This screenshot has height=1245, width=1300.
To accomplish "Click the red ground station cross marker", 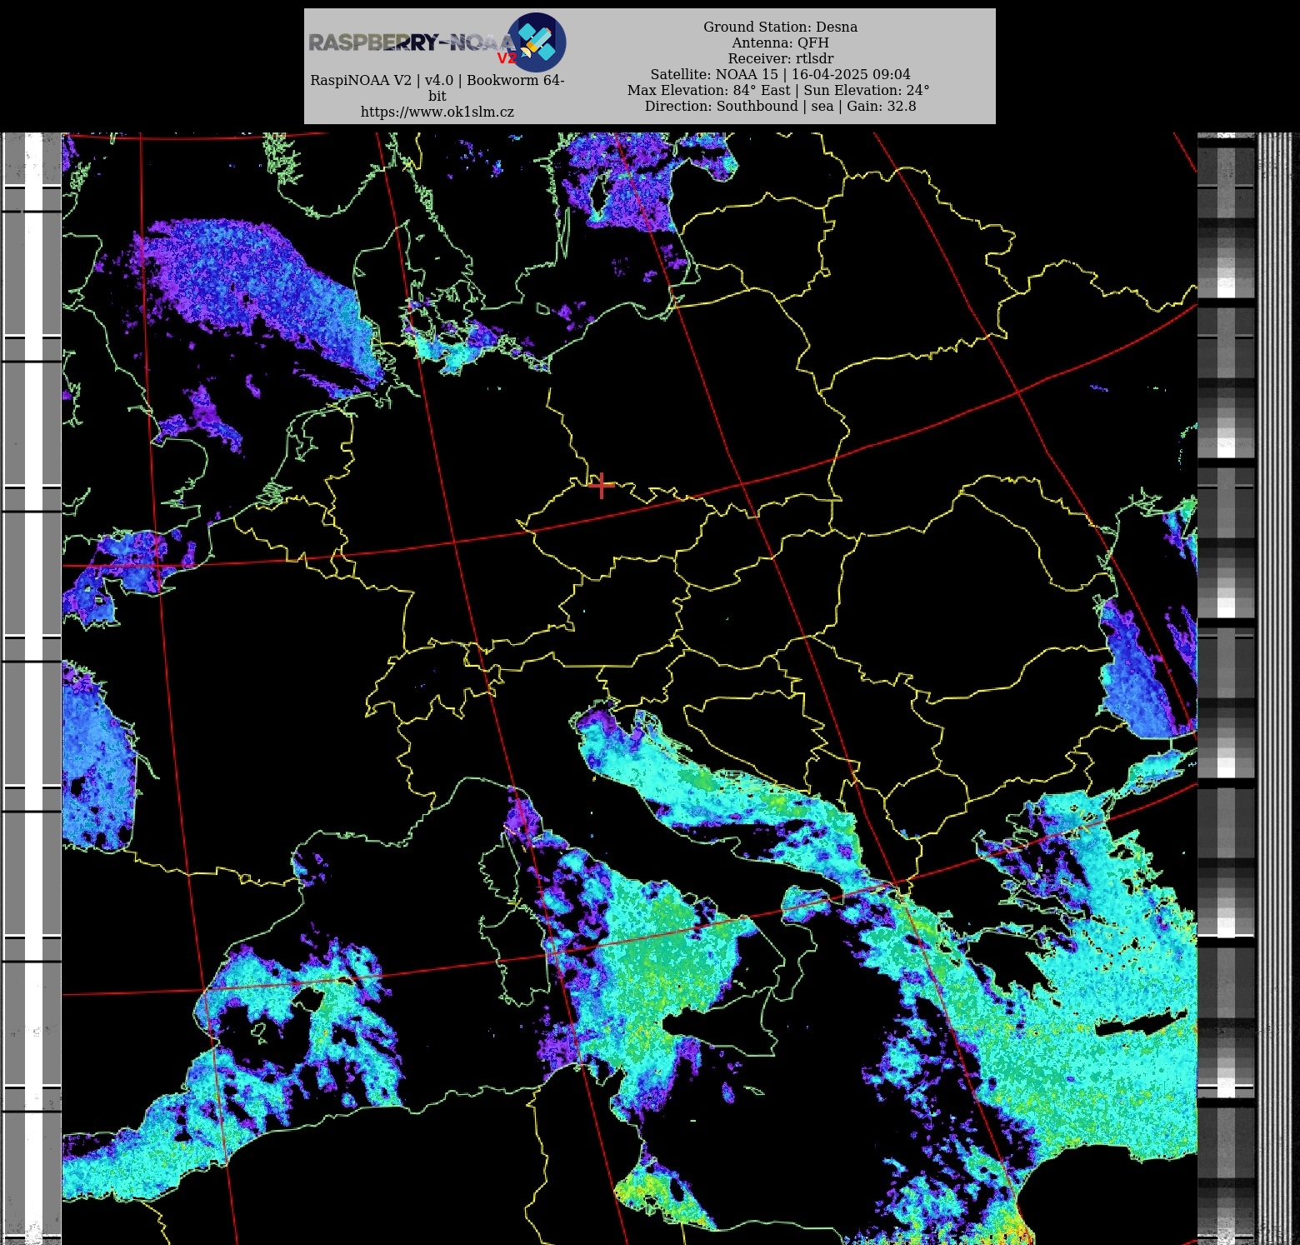I will pos(602,485).
